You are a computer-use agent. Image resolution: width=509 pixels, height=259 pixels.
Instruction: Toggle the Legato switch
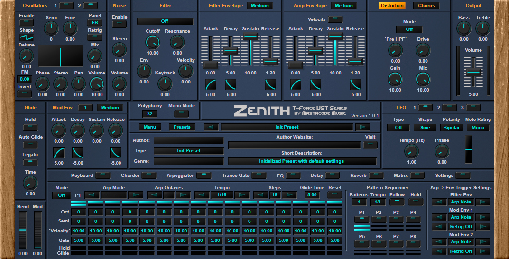point(30,162)
